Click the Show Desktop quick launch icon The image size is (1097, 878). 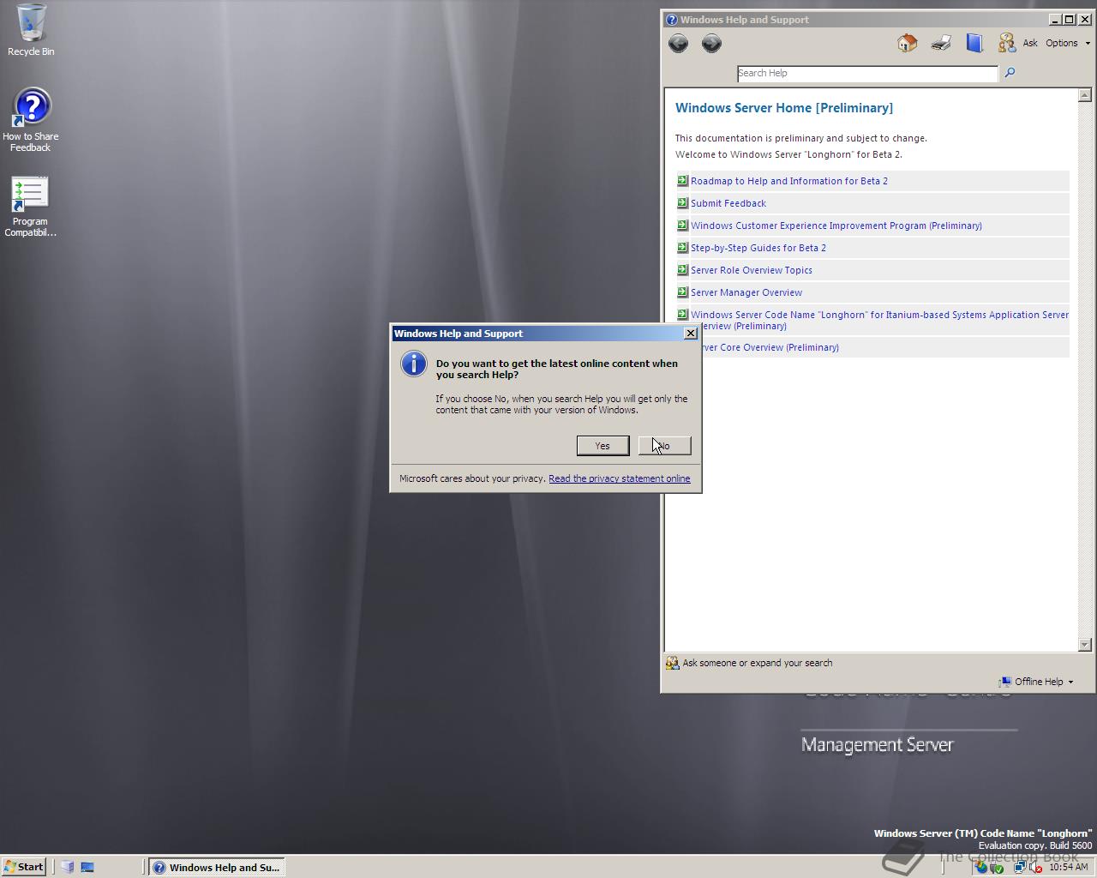[87, 867]
